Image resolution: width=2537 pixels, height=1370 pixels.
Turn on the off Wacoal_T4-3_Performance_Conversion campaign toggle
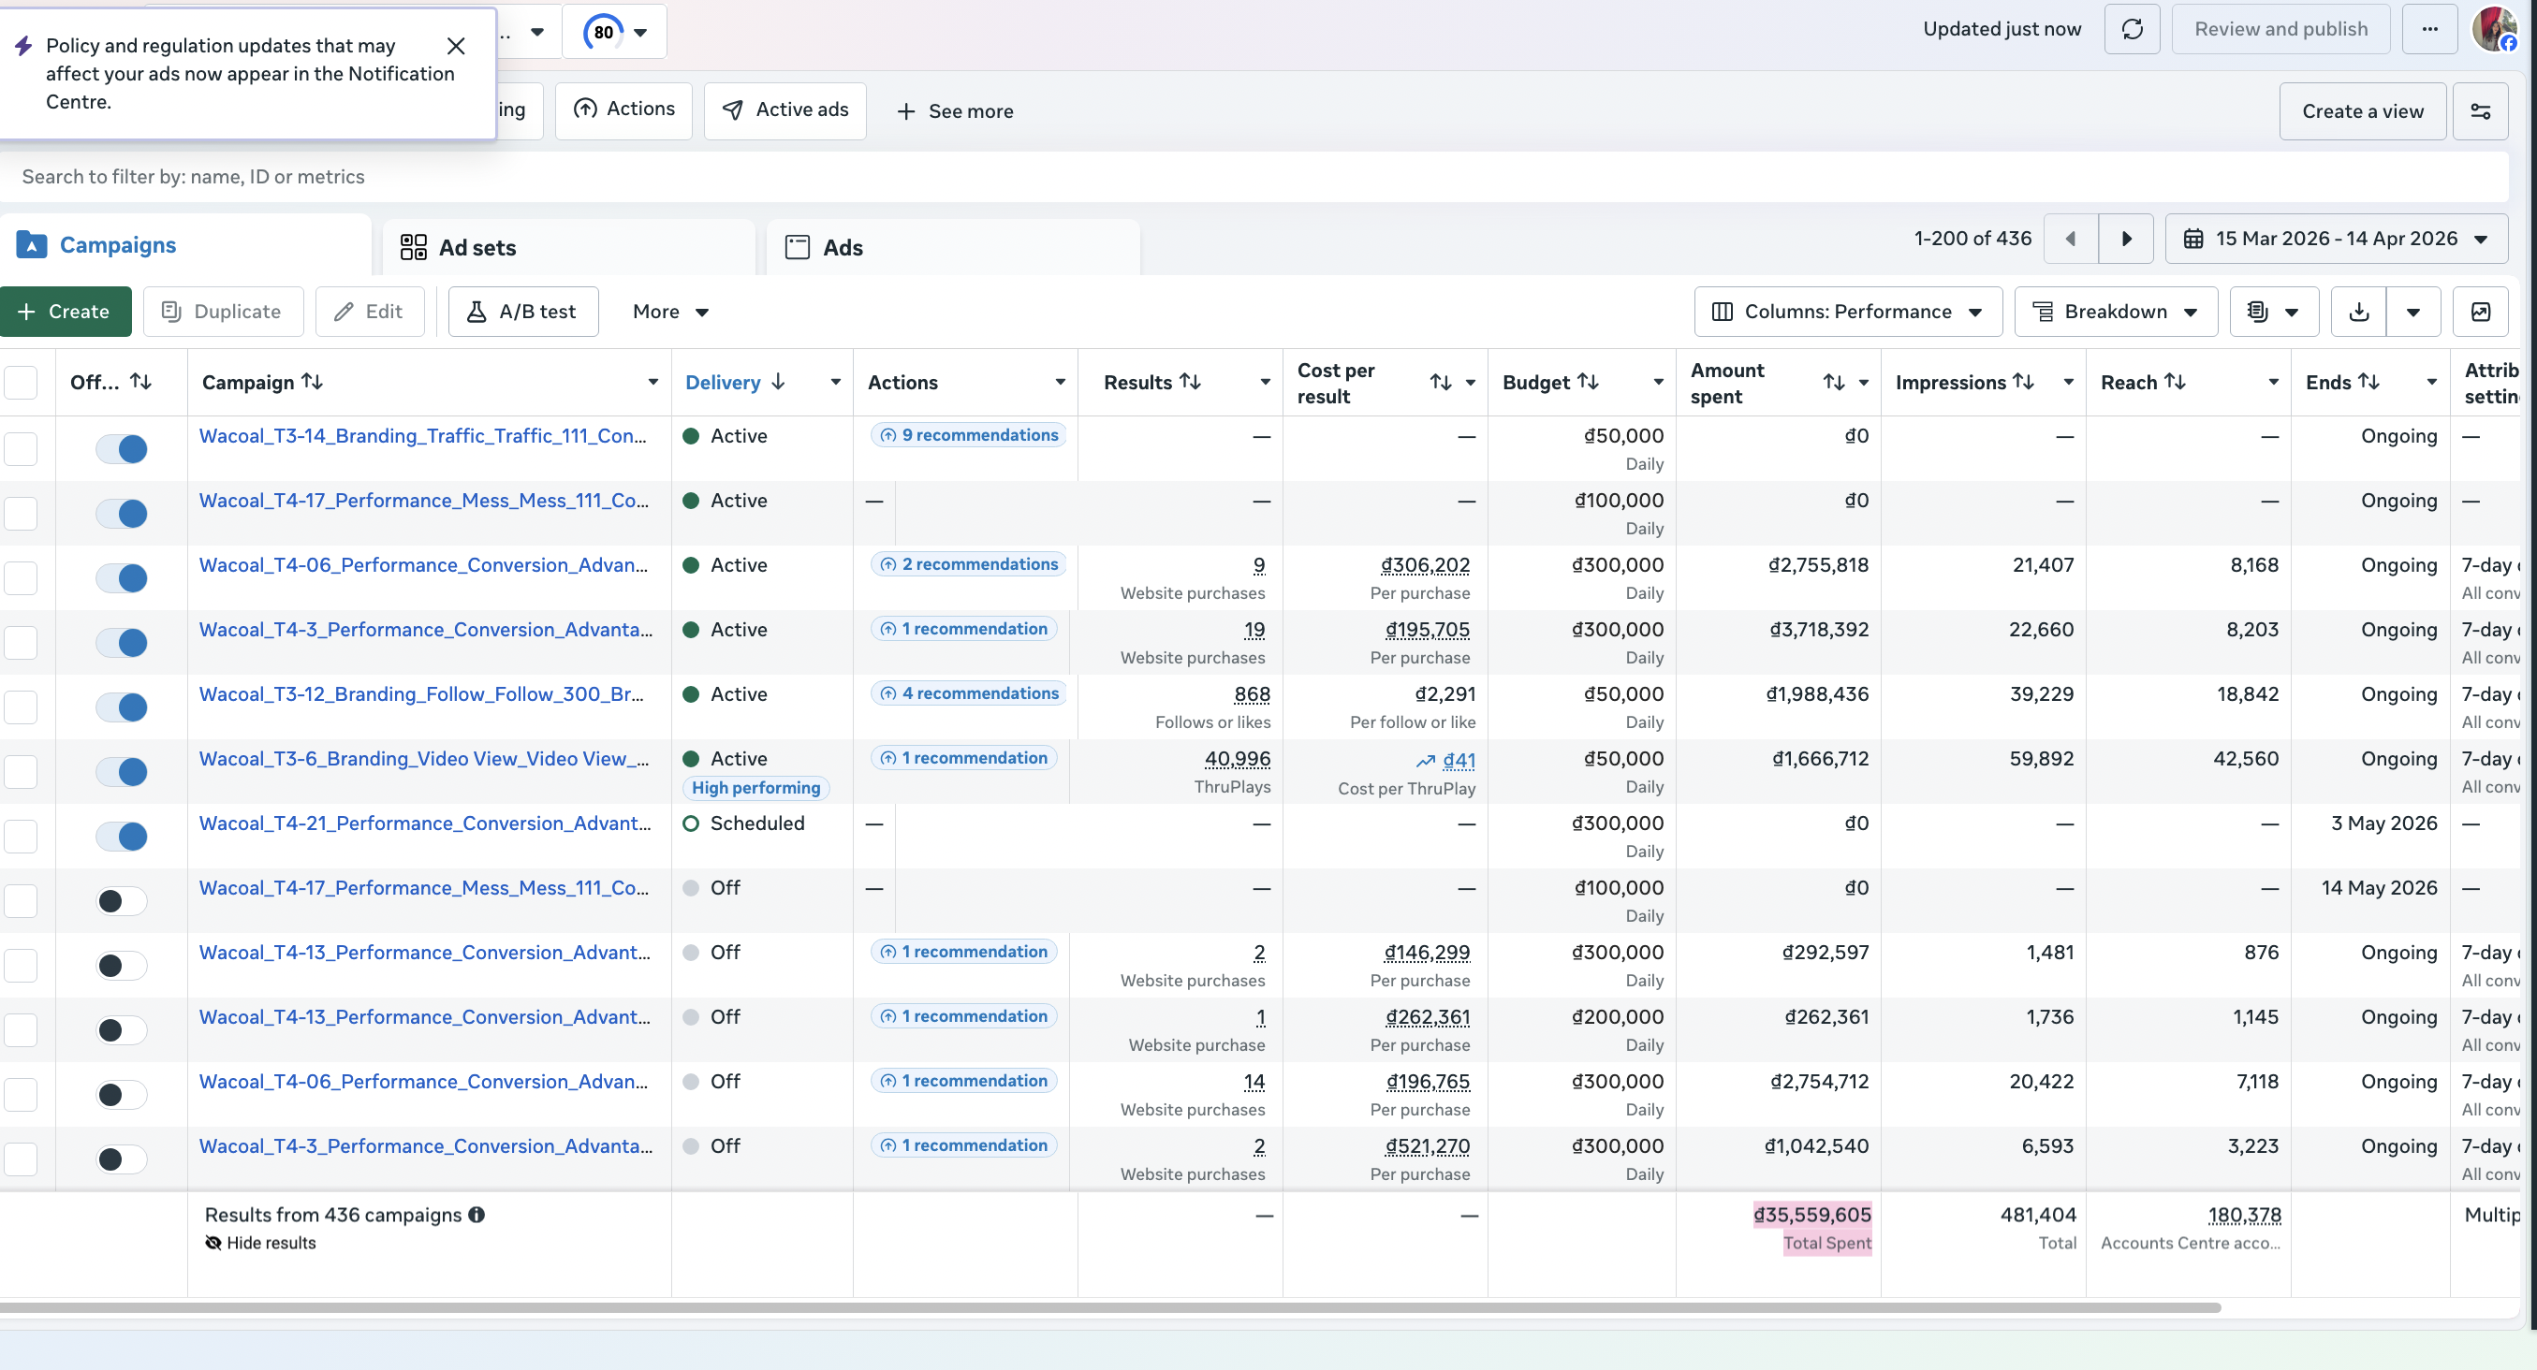pyautogui.click(x=122, y=1159)
